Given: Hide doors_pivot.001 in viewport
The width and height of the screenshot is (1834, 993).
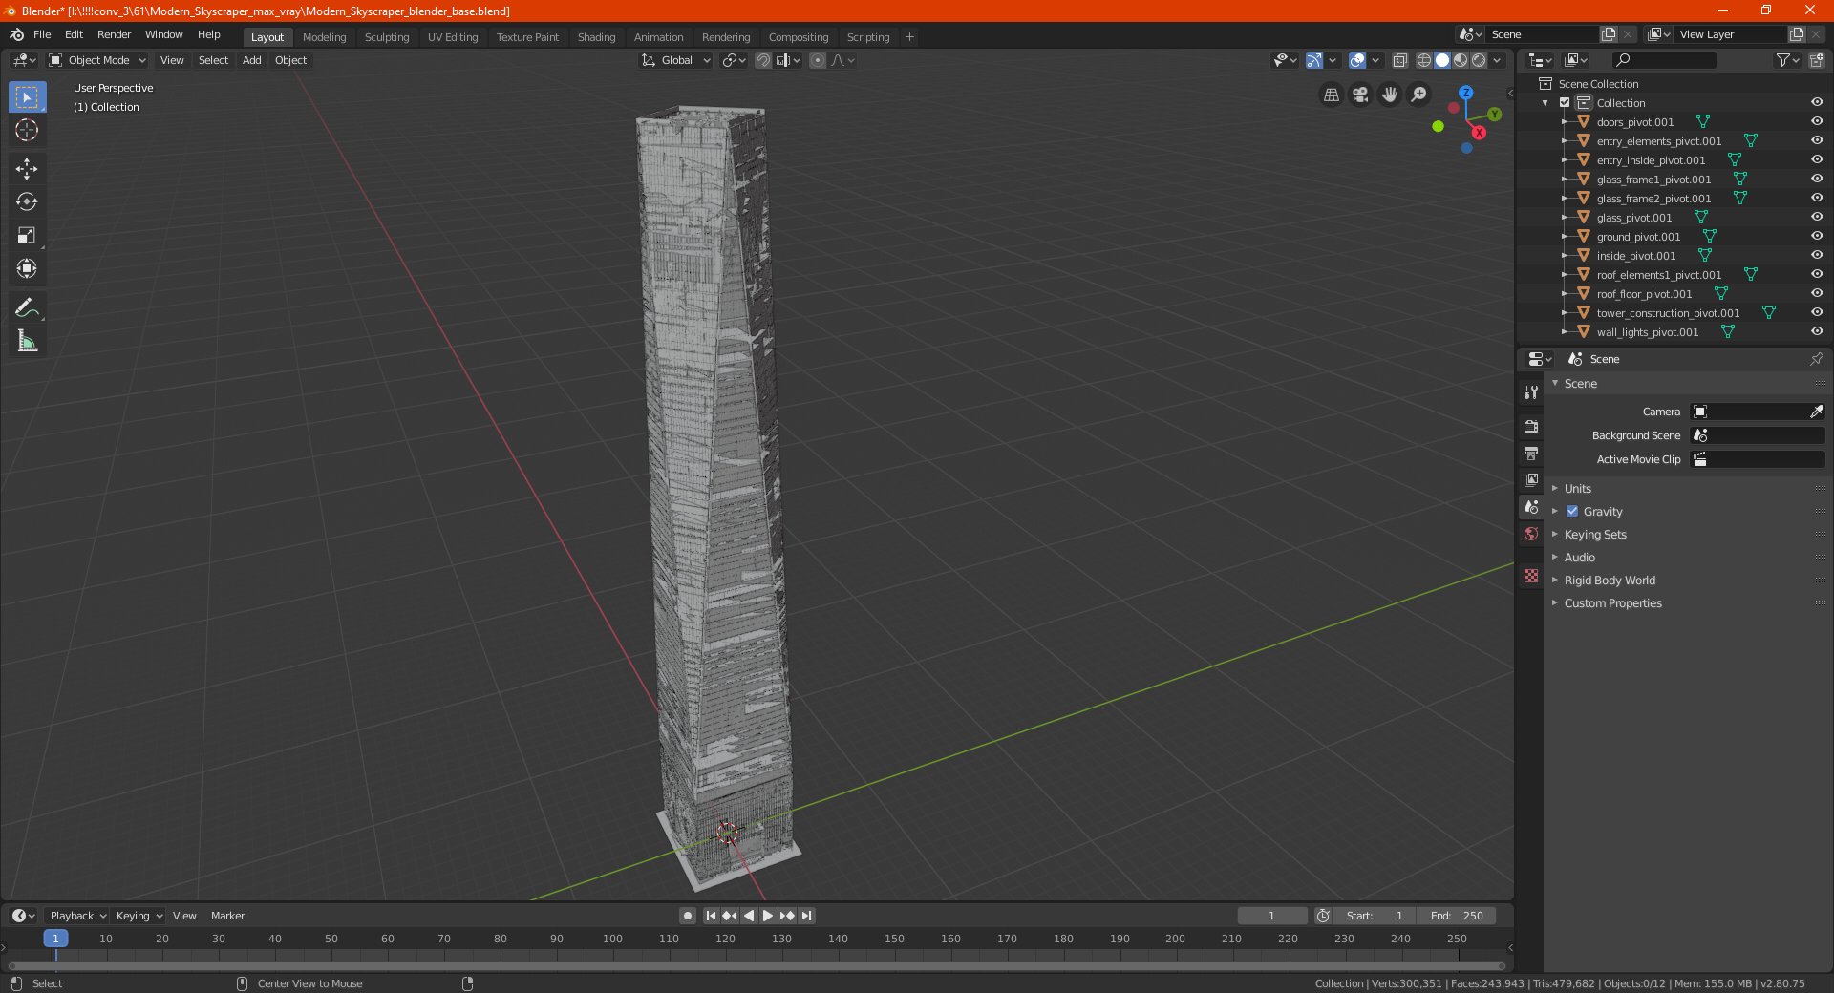Looking at the screenshot, I should click(1817, 122).
